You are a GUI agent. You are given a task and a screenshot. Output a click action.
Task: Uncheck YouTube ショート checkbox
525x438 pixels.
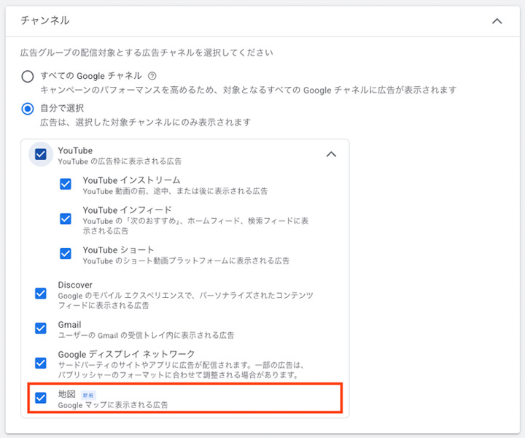(66, 254)
